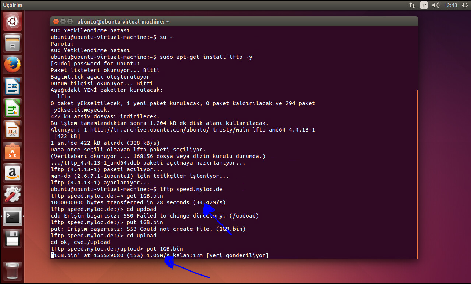Click the terminal's vertical scrollbar

pos(417,173)
